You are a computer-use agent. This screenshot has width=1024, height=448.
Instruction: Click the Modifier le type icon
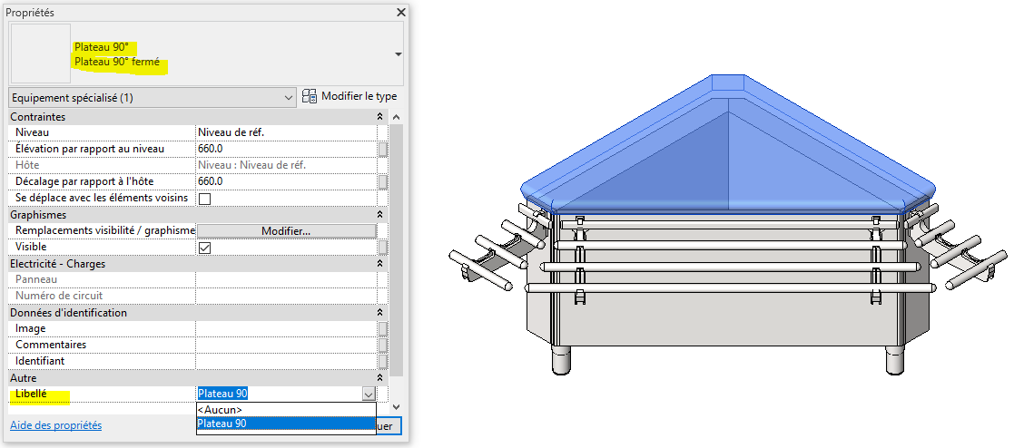pos(310,96)
